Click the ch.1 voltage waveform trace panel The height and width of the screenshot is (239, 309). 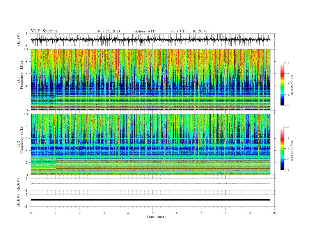tap(153, 39)
